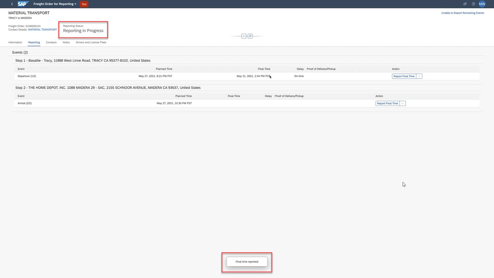Image resolution: width=494 pixels, height=278 pixels.
Task: Expand the dropdown arrow beside Arrival Report Final Time
Action: [403, 103]
